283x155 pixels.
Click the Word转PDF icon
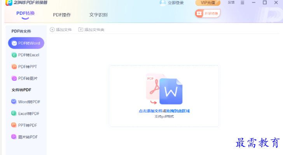click(x=14, y=102)
